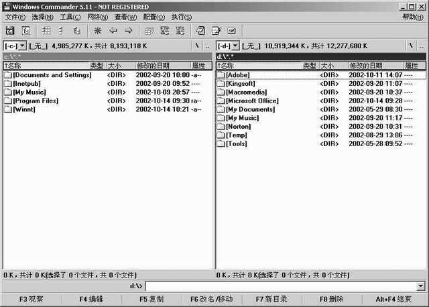Go to parent directory in left panel
429x307 pixels.
tap(207, 46)
